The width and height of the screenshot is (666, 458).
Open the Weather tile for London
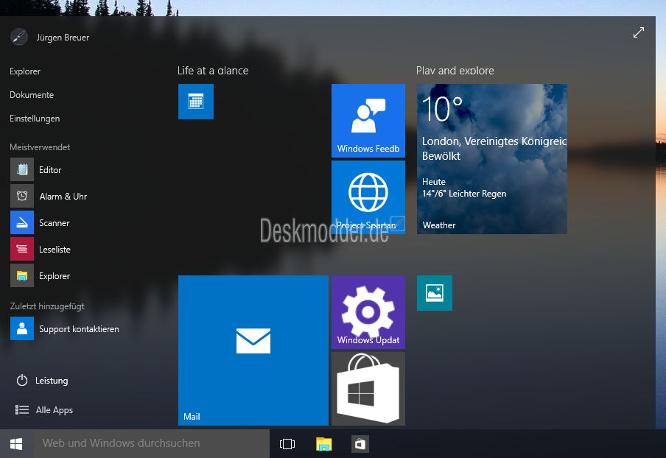point(492,159)
